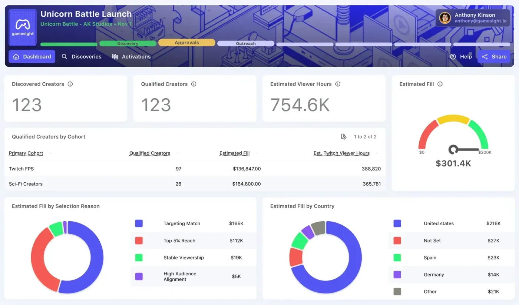Open the Estimated Fill info icon
Screen dimensions: 519x305
coord(440,84)
